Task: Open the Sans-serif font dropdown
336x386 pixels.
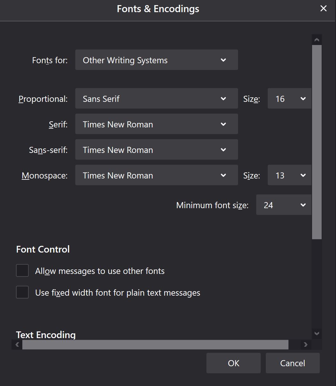Action: [156, 150]
